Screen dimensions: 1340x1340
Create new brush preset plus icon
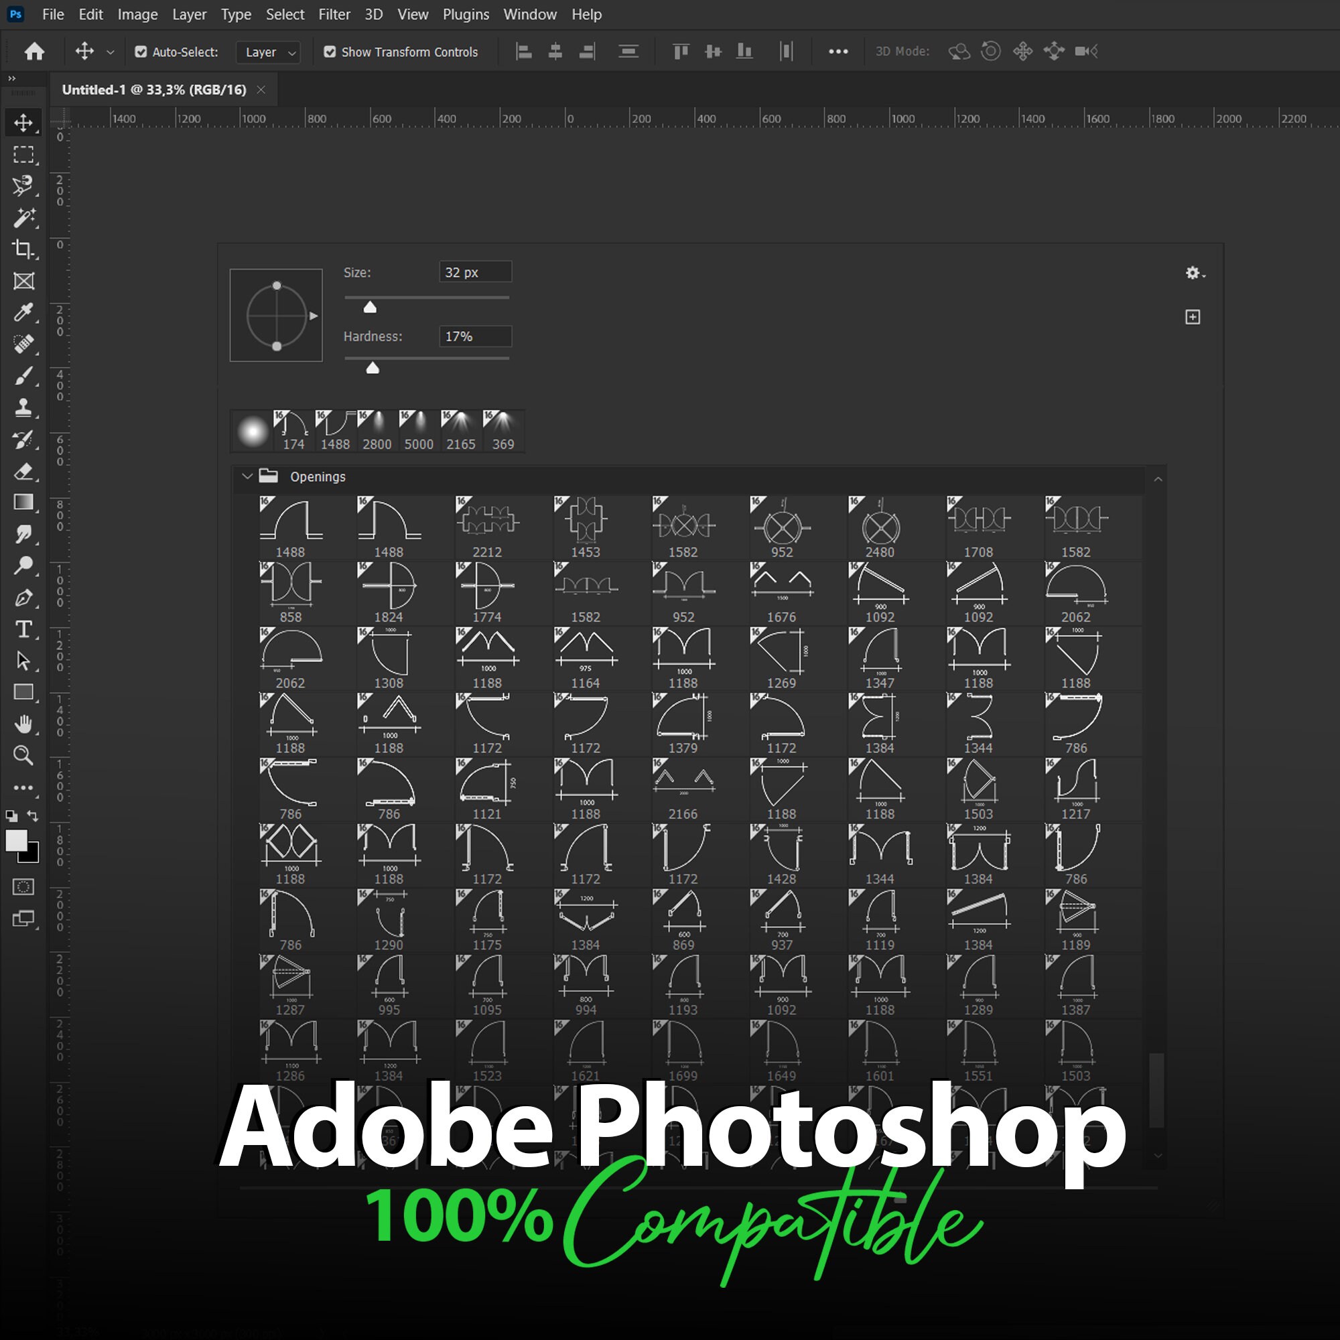coord(1193,317)
